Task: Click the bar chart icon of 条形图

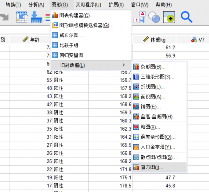Action: pos(136,67)
